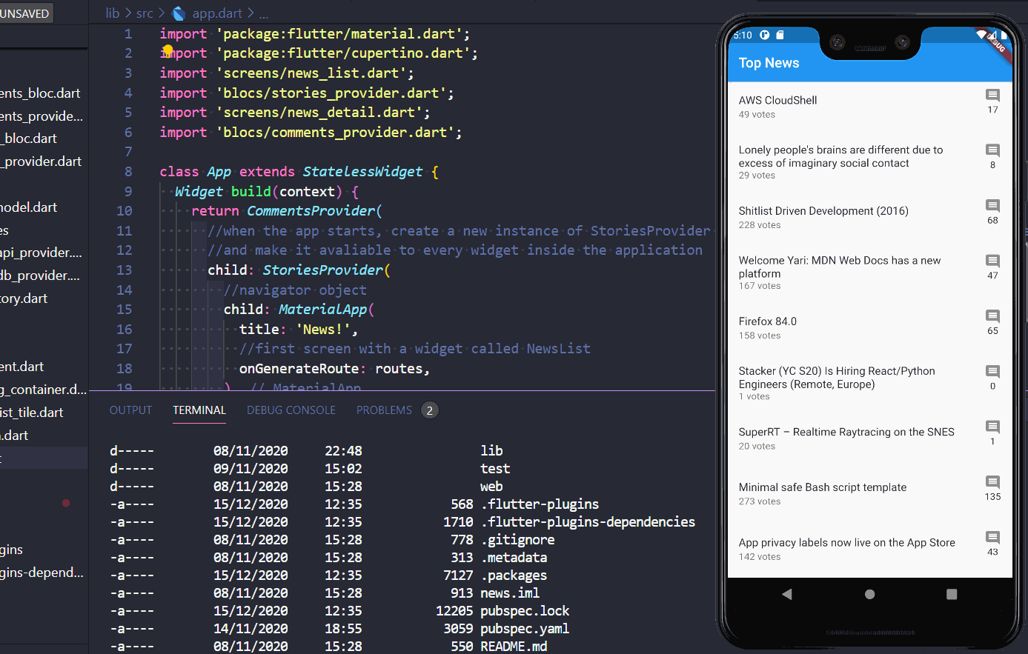This screenshot has width=1028, height=654.
Task: Open comments icon for Shitlist Driven Development story
Action: (992, 205)
